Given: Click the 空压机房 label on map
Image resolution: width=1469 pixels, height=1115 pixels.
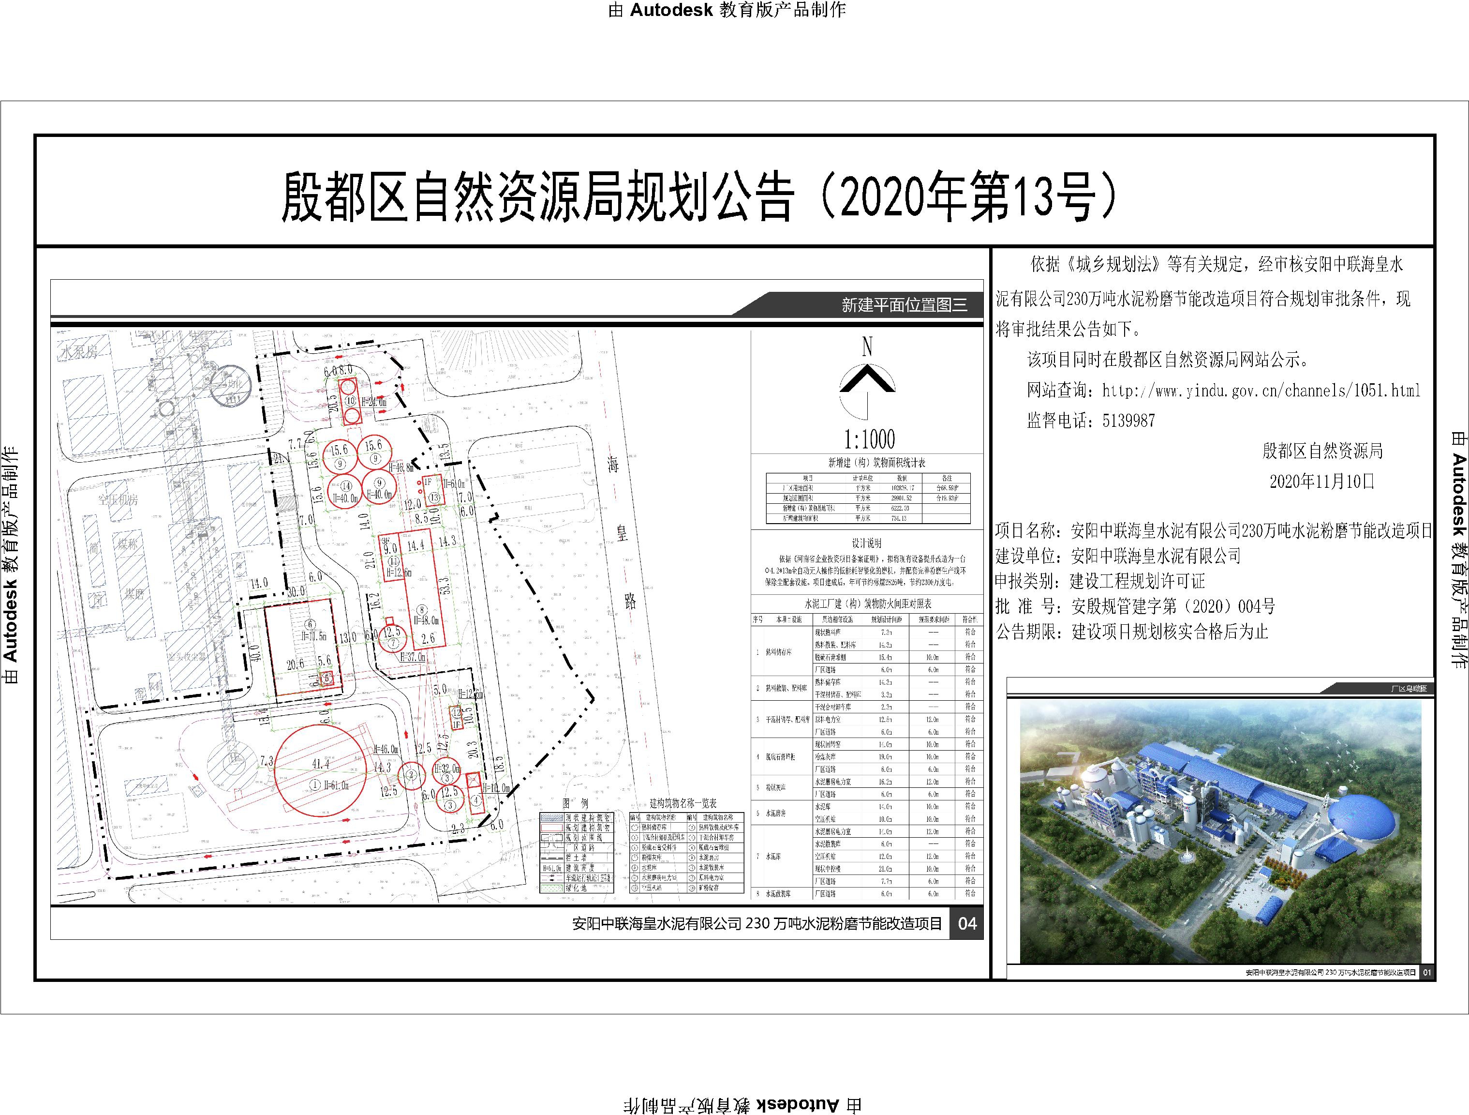Looking at the screenshot, I should point(118,499).
